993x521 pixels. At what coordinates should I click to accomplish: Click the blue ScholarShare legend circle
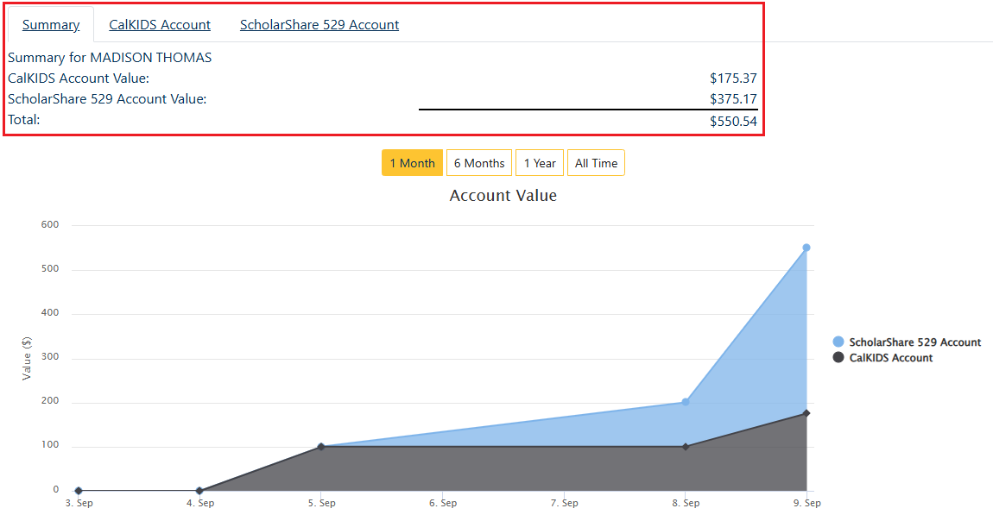coord(838,342)
